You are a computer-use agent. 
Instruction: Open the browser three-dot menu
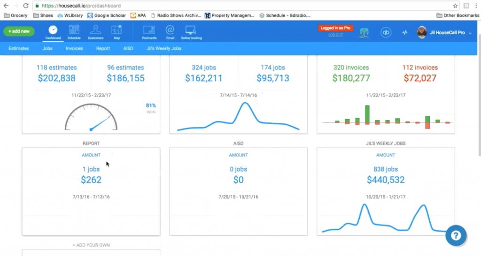click(476, 6)
